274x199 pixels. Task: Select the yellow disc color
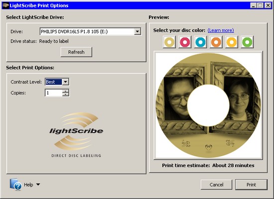(232, 42)
